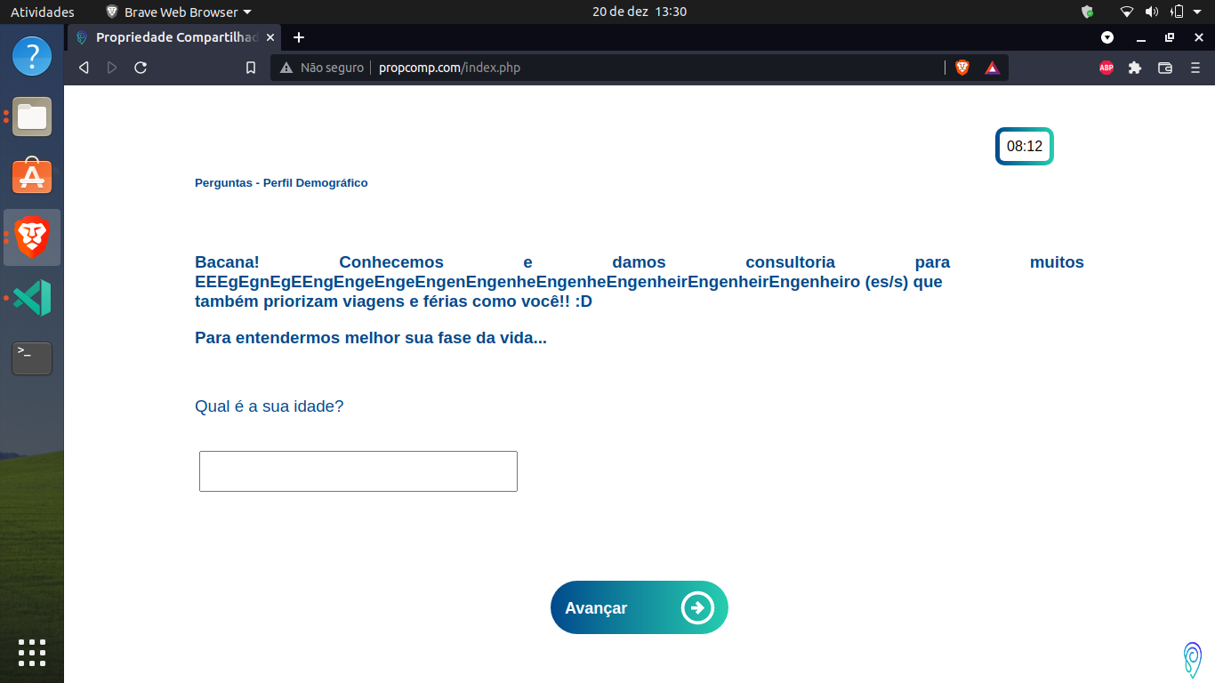The width and height of the screenshot is (1215, 683).
Task: Open the browser hamburger menu
Action: point(1195,68)
